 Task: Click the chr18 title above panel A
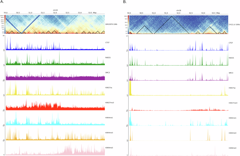coord(55,11)
